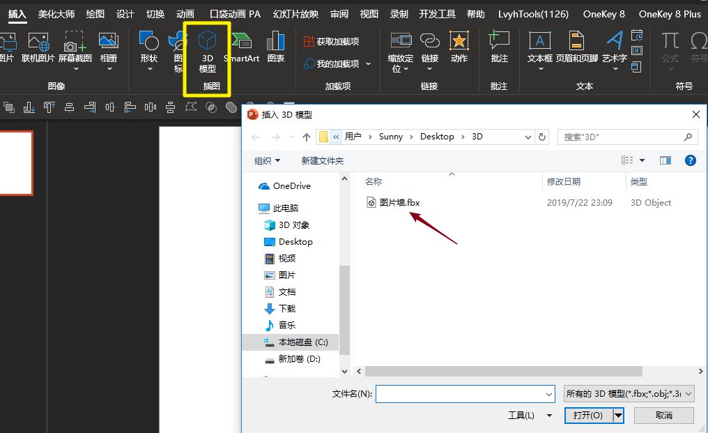
Task: Toggle the preview pane in dialog
Action: pyautogui.click(x=665, y=160)
